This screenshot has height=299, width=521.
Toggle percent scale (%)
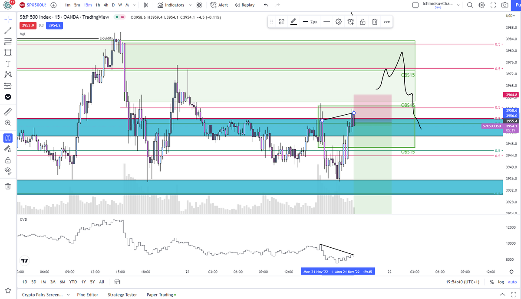[x=491, y=282]
